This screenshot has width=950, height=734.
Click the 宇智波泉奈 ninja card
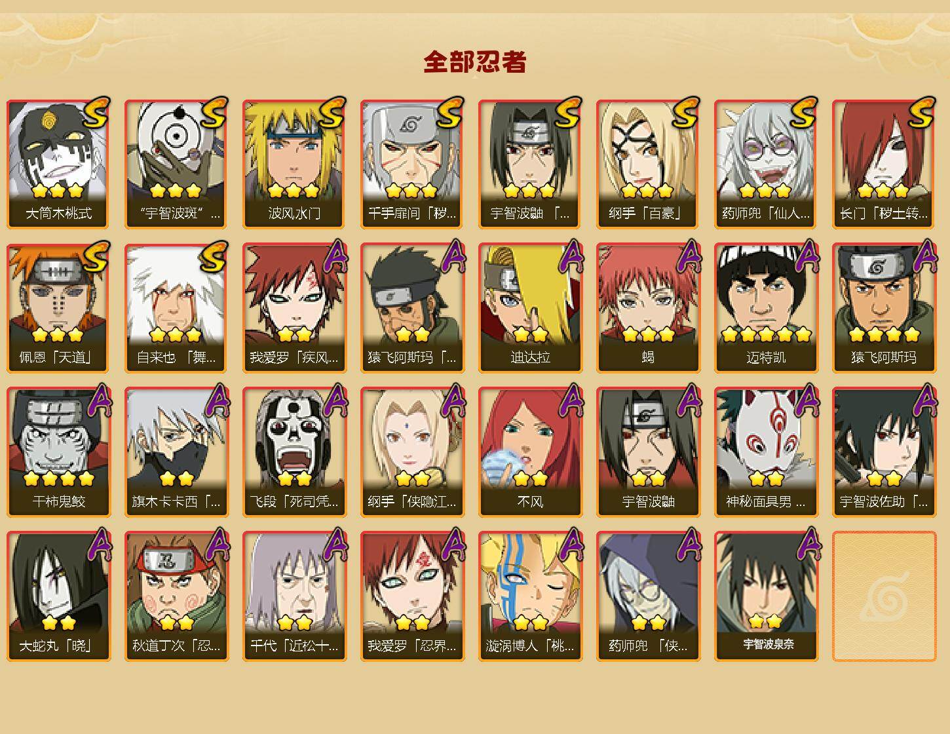tap(767, 596)
